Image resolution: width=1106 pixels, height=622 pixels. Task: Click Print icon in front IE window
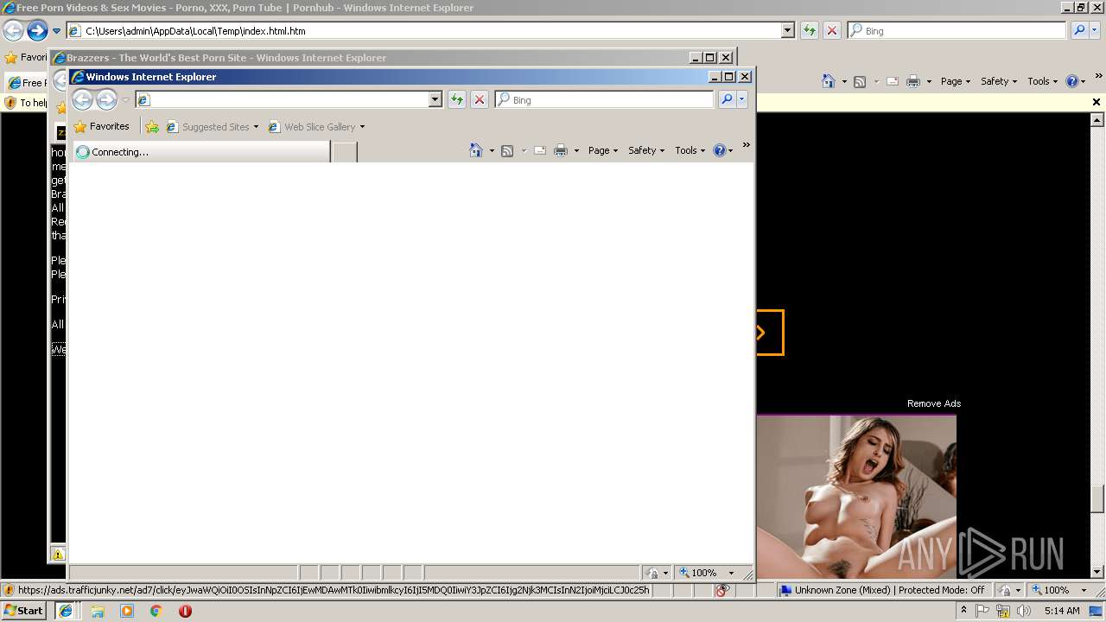coord(561,150)
